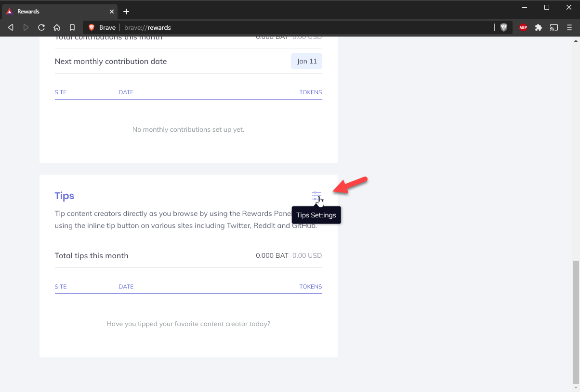Click the scrollbar down arrow

pyautogui.click(x=576, y=388)
